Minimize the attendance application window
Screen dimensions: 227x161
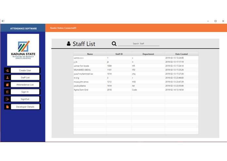pos(208,21)
